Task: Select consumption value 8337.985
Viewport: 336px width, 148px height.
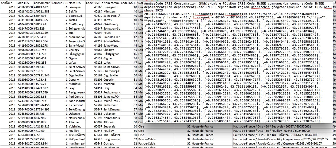Action: (x=42, y=118)
